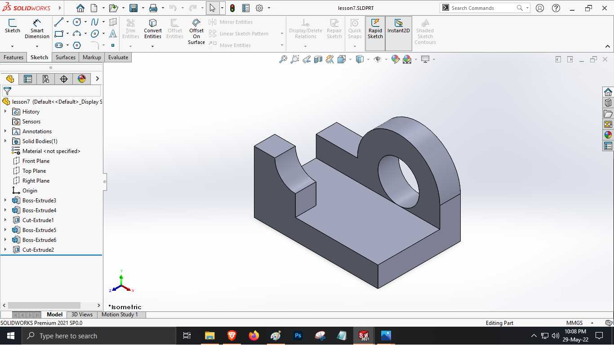Open the FeatureManager Design Tree tab
Image resolution: width=614 pixels, height=350 pixels.
tap(10, 79)
